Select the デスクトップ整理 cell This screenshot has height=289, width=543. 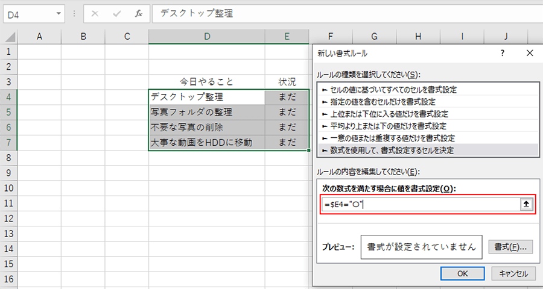click(207, 97)
